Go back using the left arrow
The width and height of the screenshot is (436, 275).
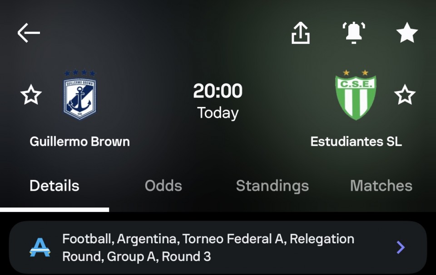point(29,33)
